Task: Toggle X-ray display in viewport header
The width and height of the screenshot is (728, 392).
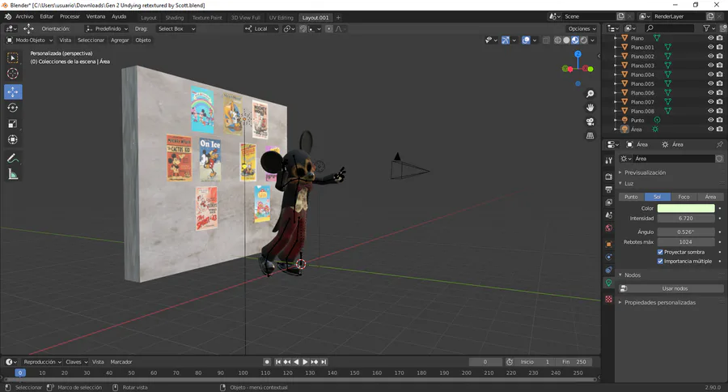Action: pyautogui.click(x=547, y=40)
